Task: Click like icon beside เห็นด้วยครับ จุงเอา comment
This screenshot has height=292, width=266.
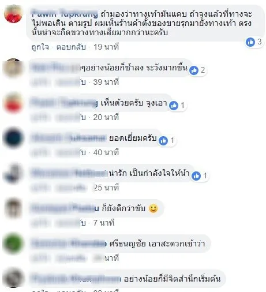Action: click(x=174, y=106)
